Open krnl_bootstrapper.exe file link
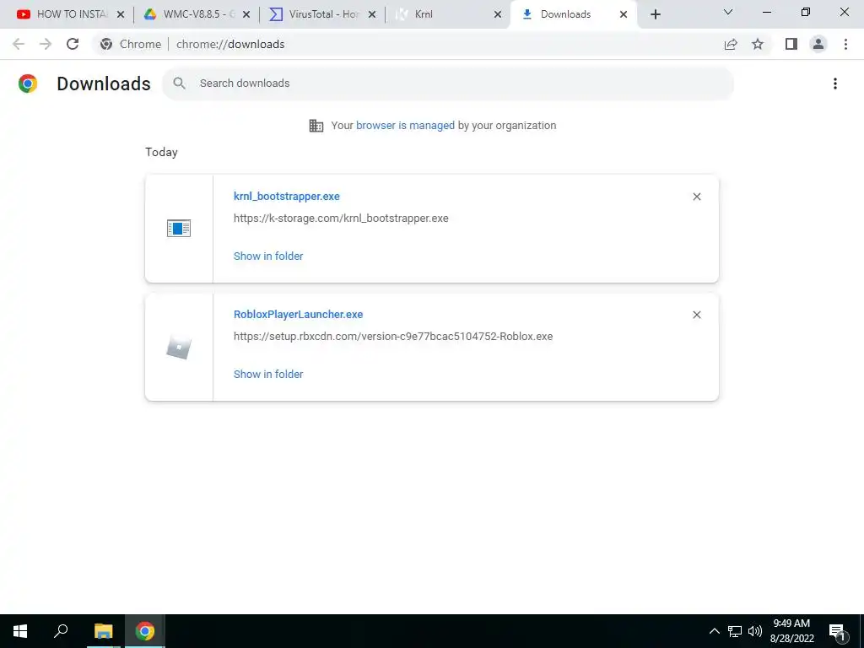The height and width of the screenshot is (648, 864). [287, 196]
